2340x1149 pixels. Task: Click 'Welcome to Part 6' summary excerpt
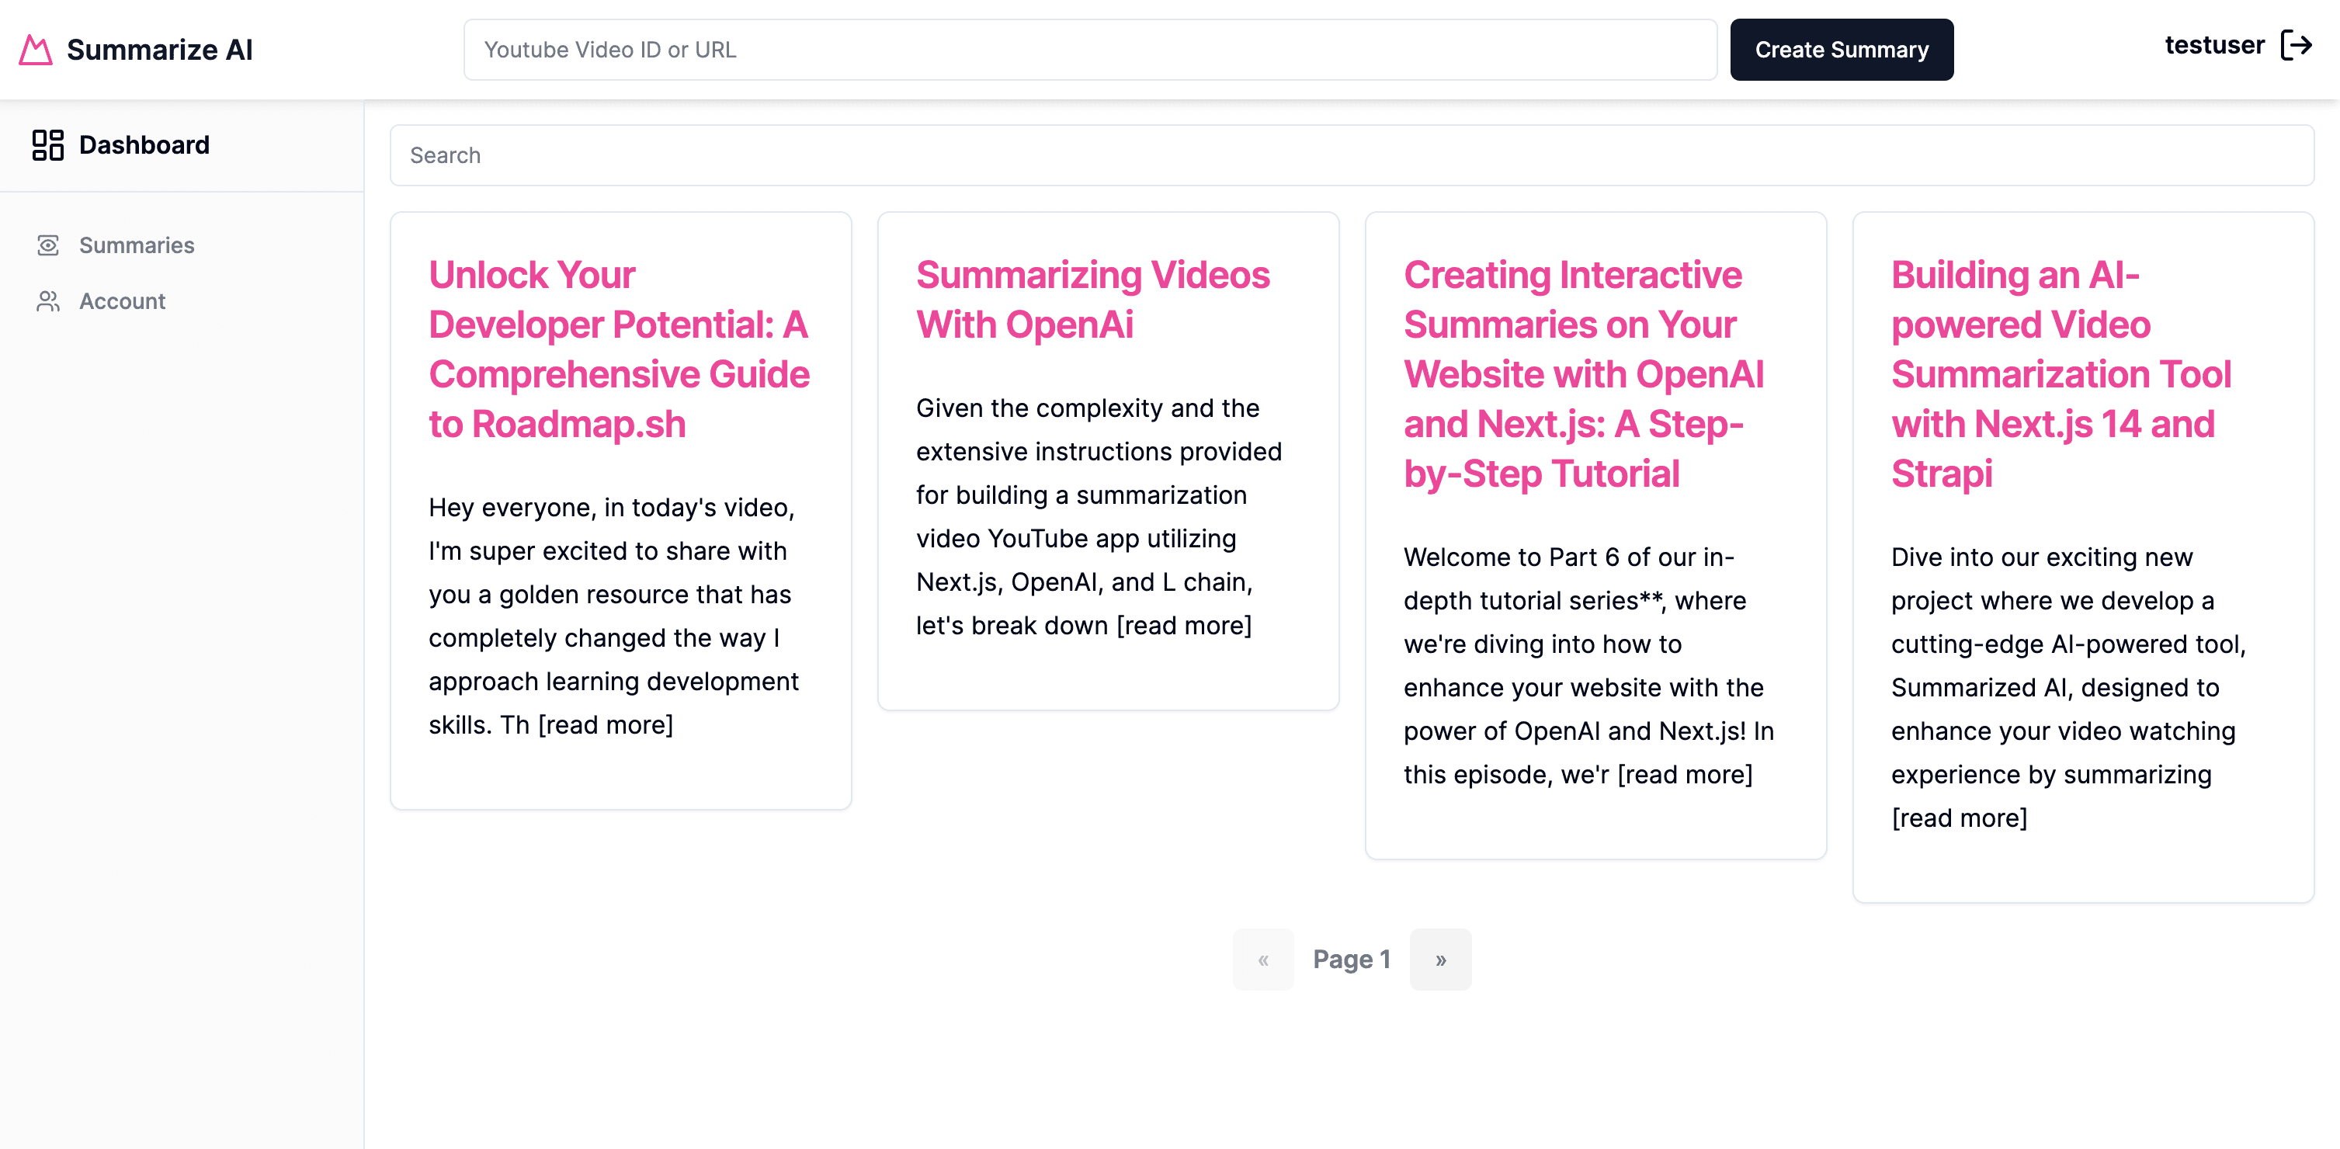(x=1588, y=666)
